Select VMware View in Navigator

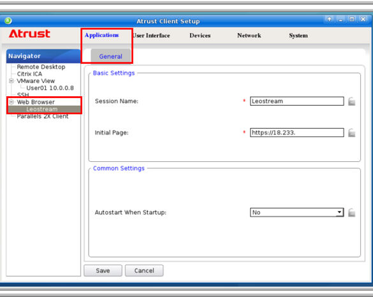pos(36,81)
